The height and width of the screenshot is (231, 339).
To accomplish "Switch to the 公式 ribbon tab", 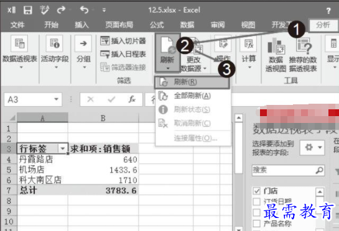I will (x=157, y=25).
